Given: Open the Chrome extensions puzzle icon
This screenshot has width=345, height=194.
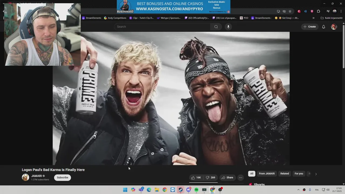Looking at the screenshot, I should pos(319,11).
